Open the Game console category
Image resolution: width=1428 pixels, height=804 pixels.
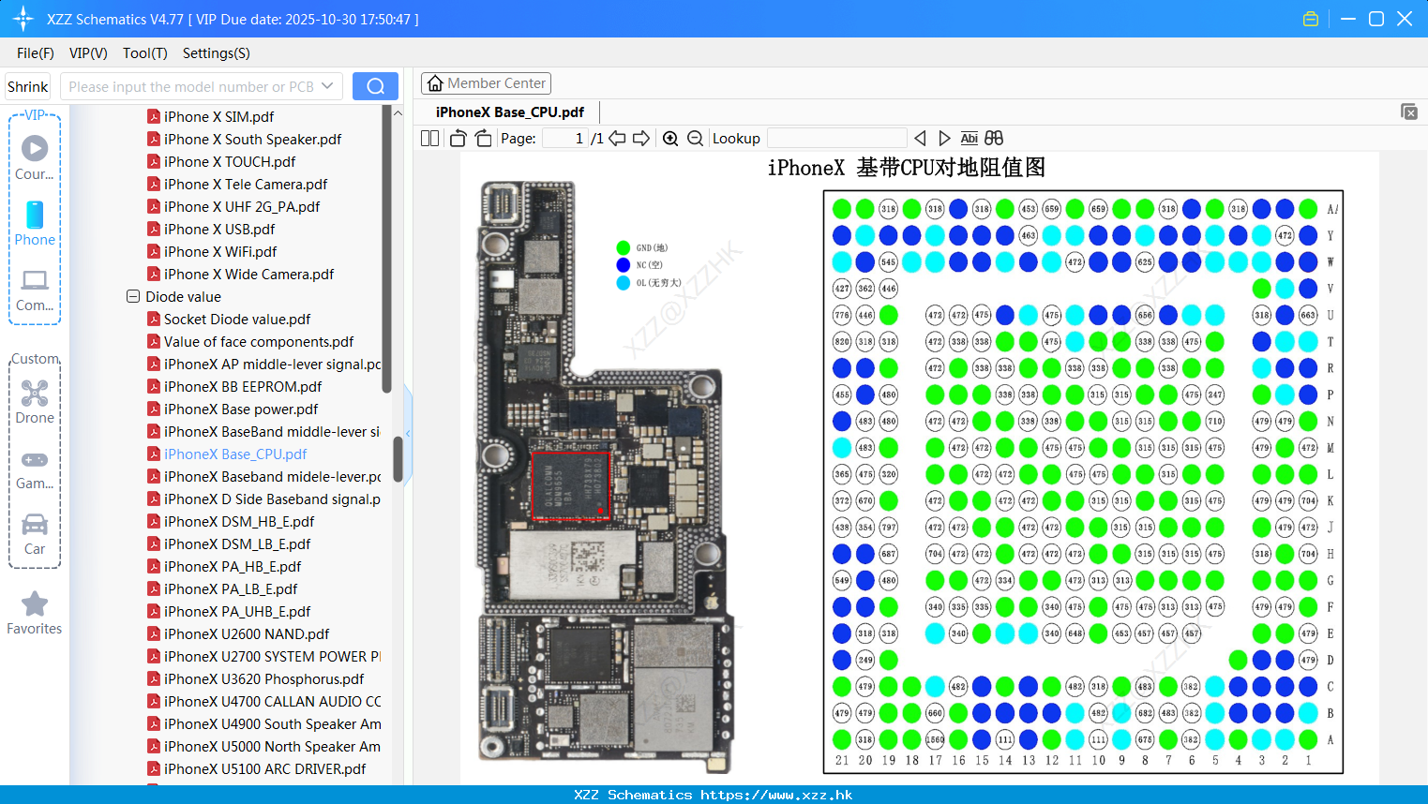tap(35, 469)
